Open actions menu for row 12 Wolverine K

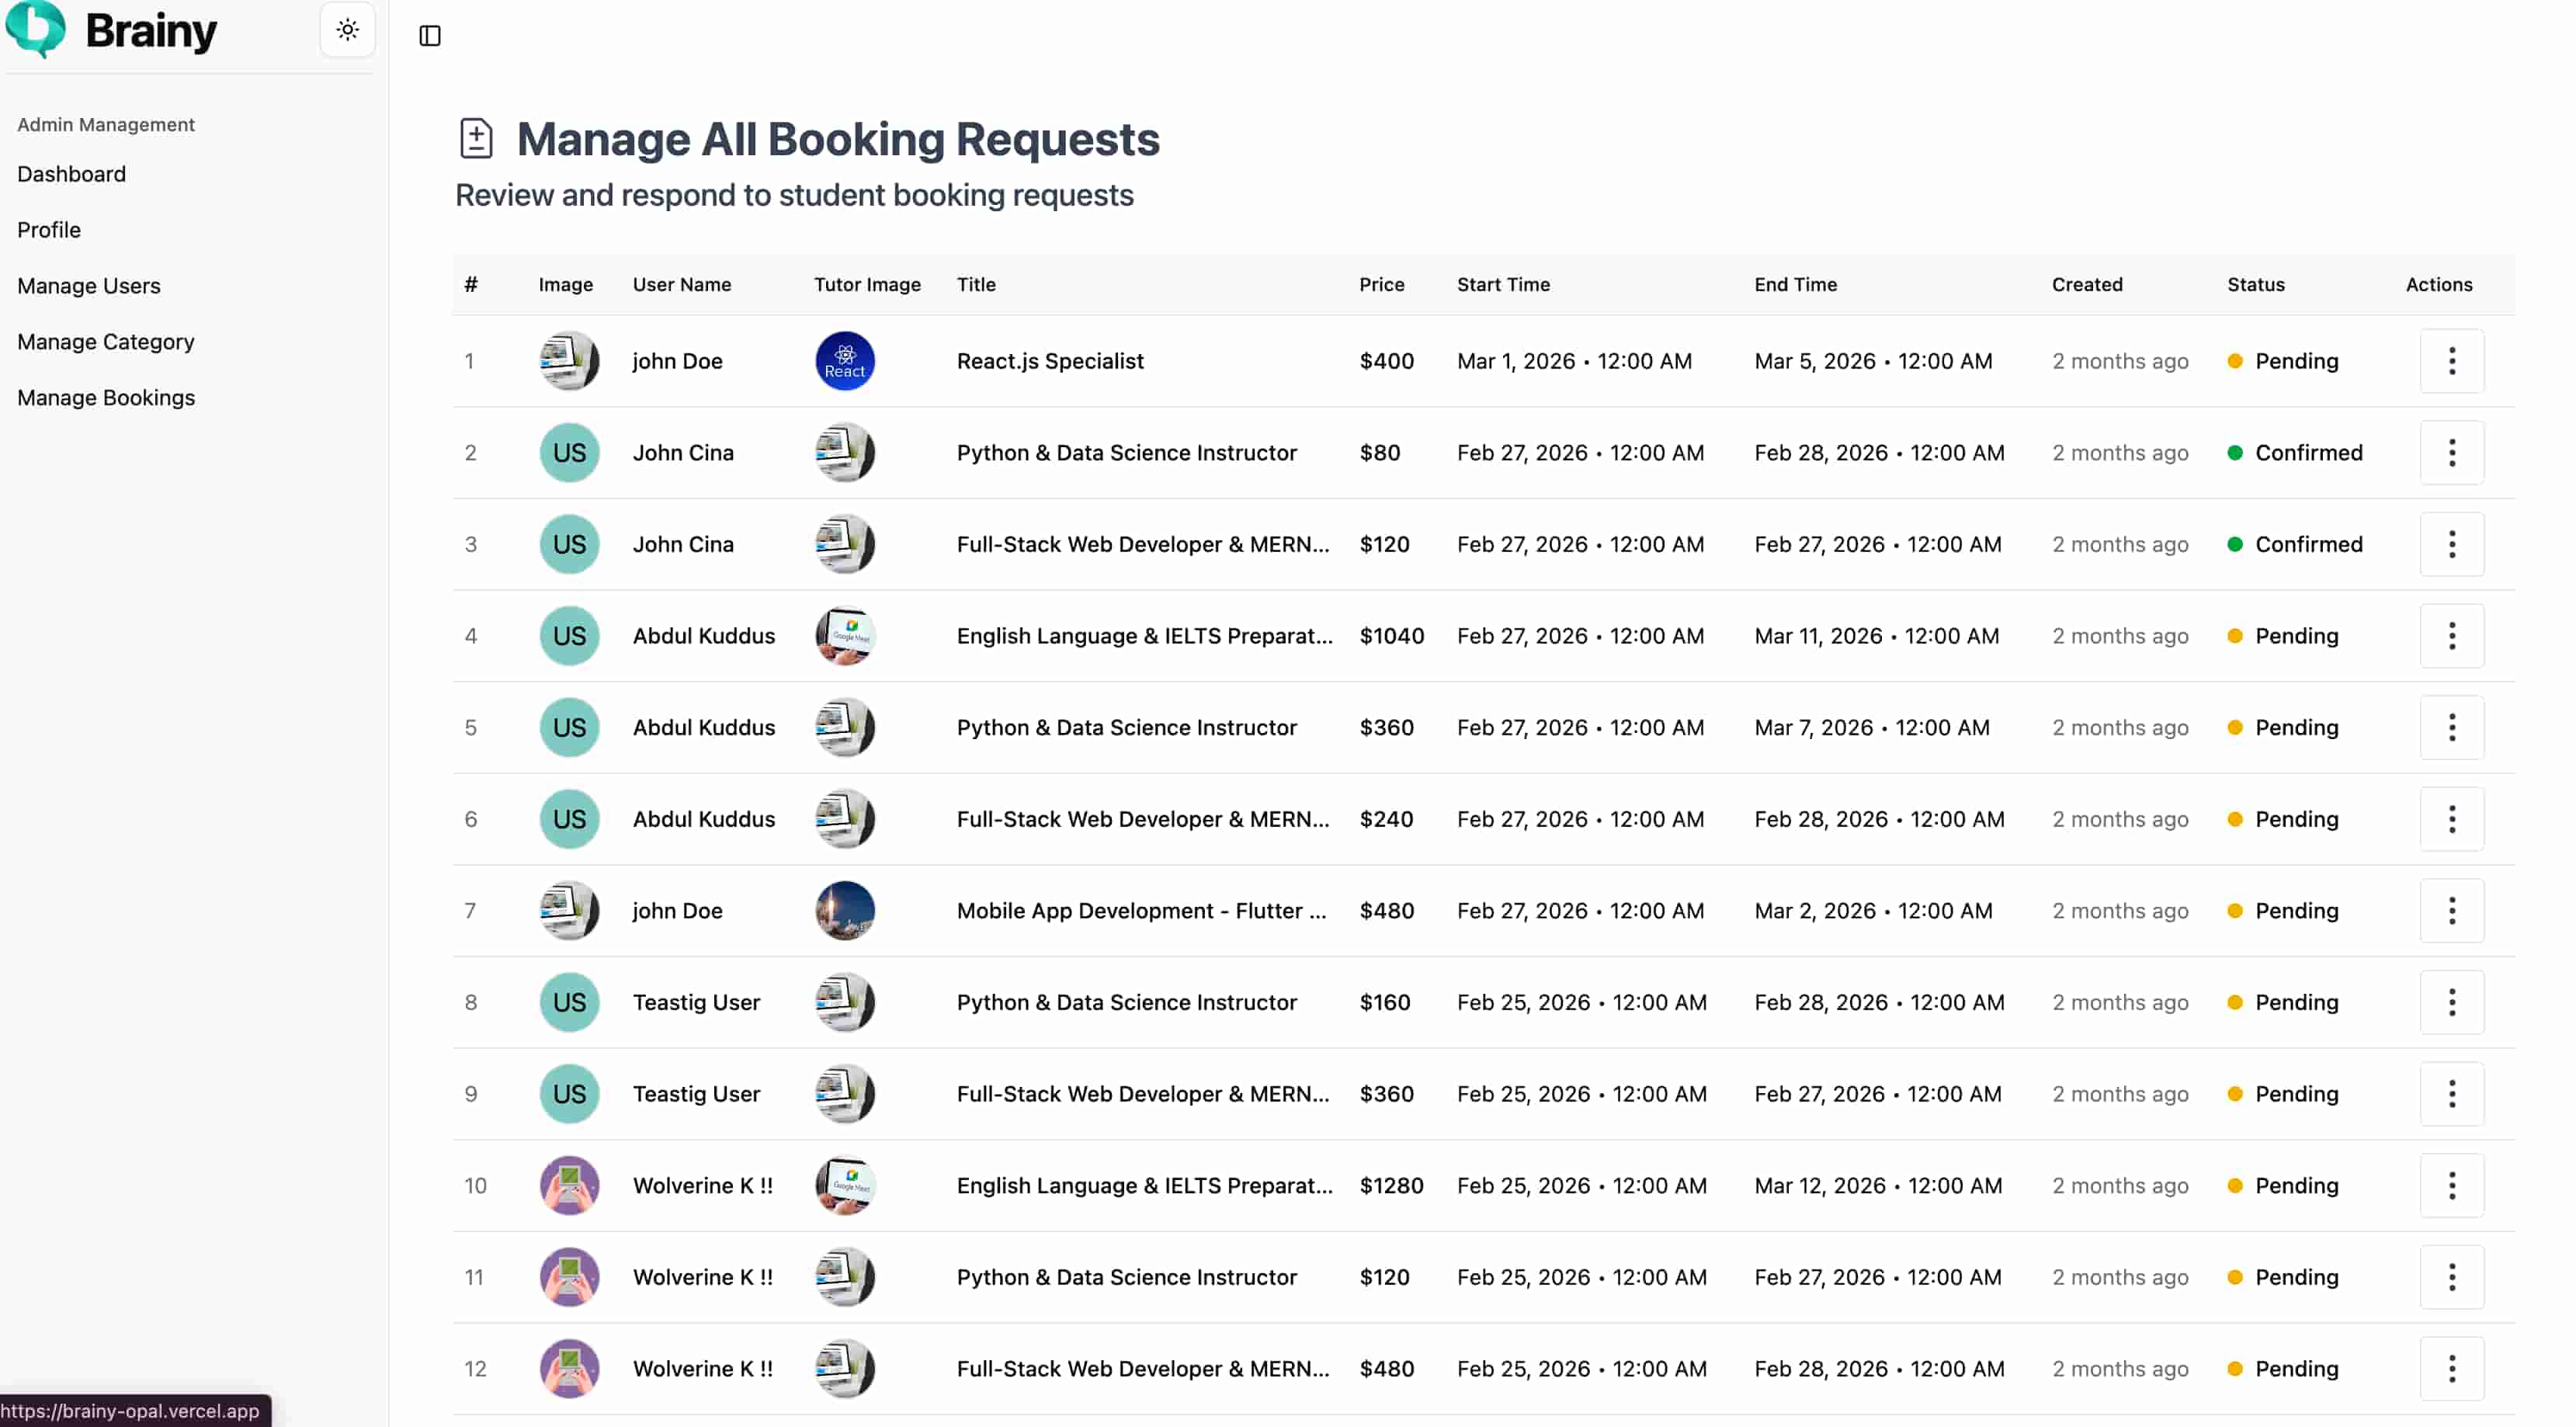pyautogui.click(x=2451, y=1369)
